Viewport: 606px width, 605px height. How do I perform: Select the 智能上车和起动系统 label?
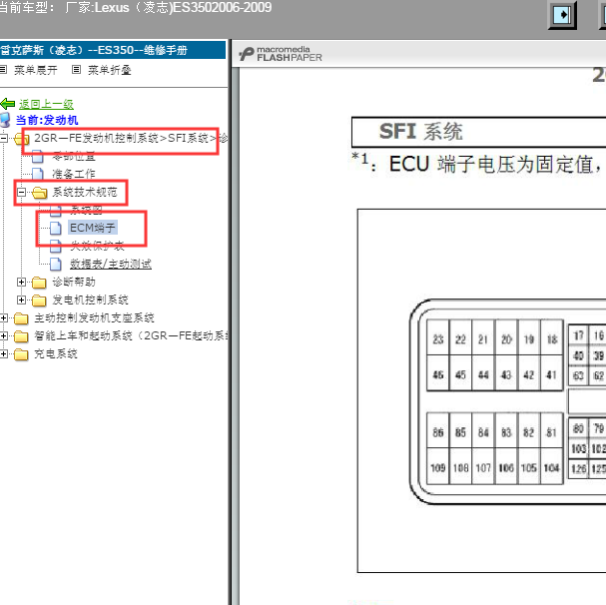click(131, 335)
